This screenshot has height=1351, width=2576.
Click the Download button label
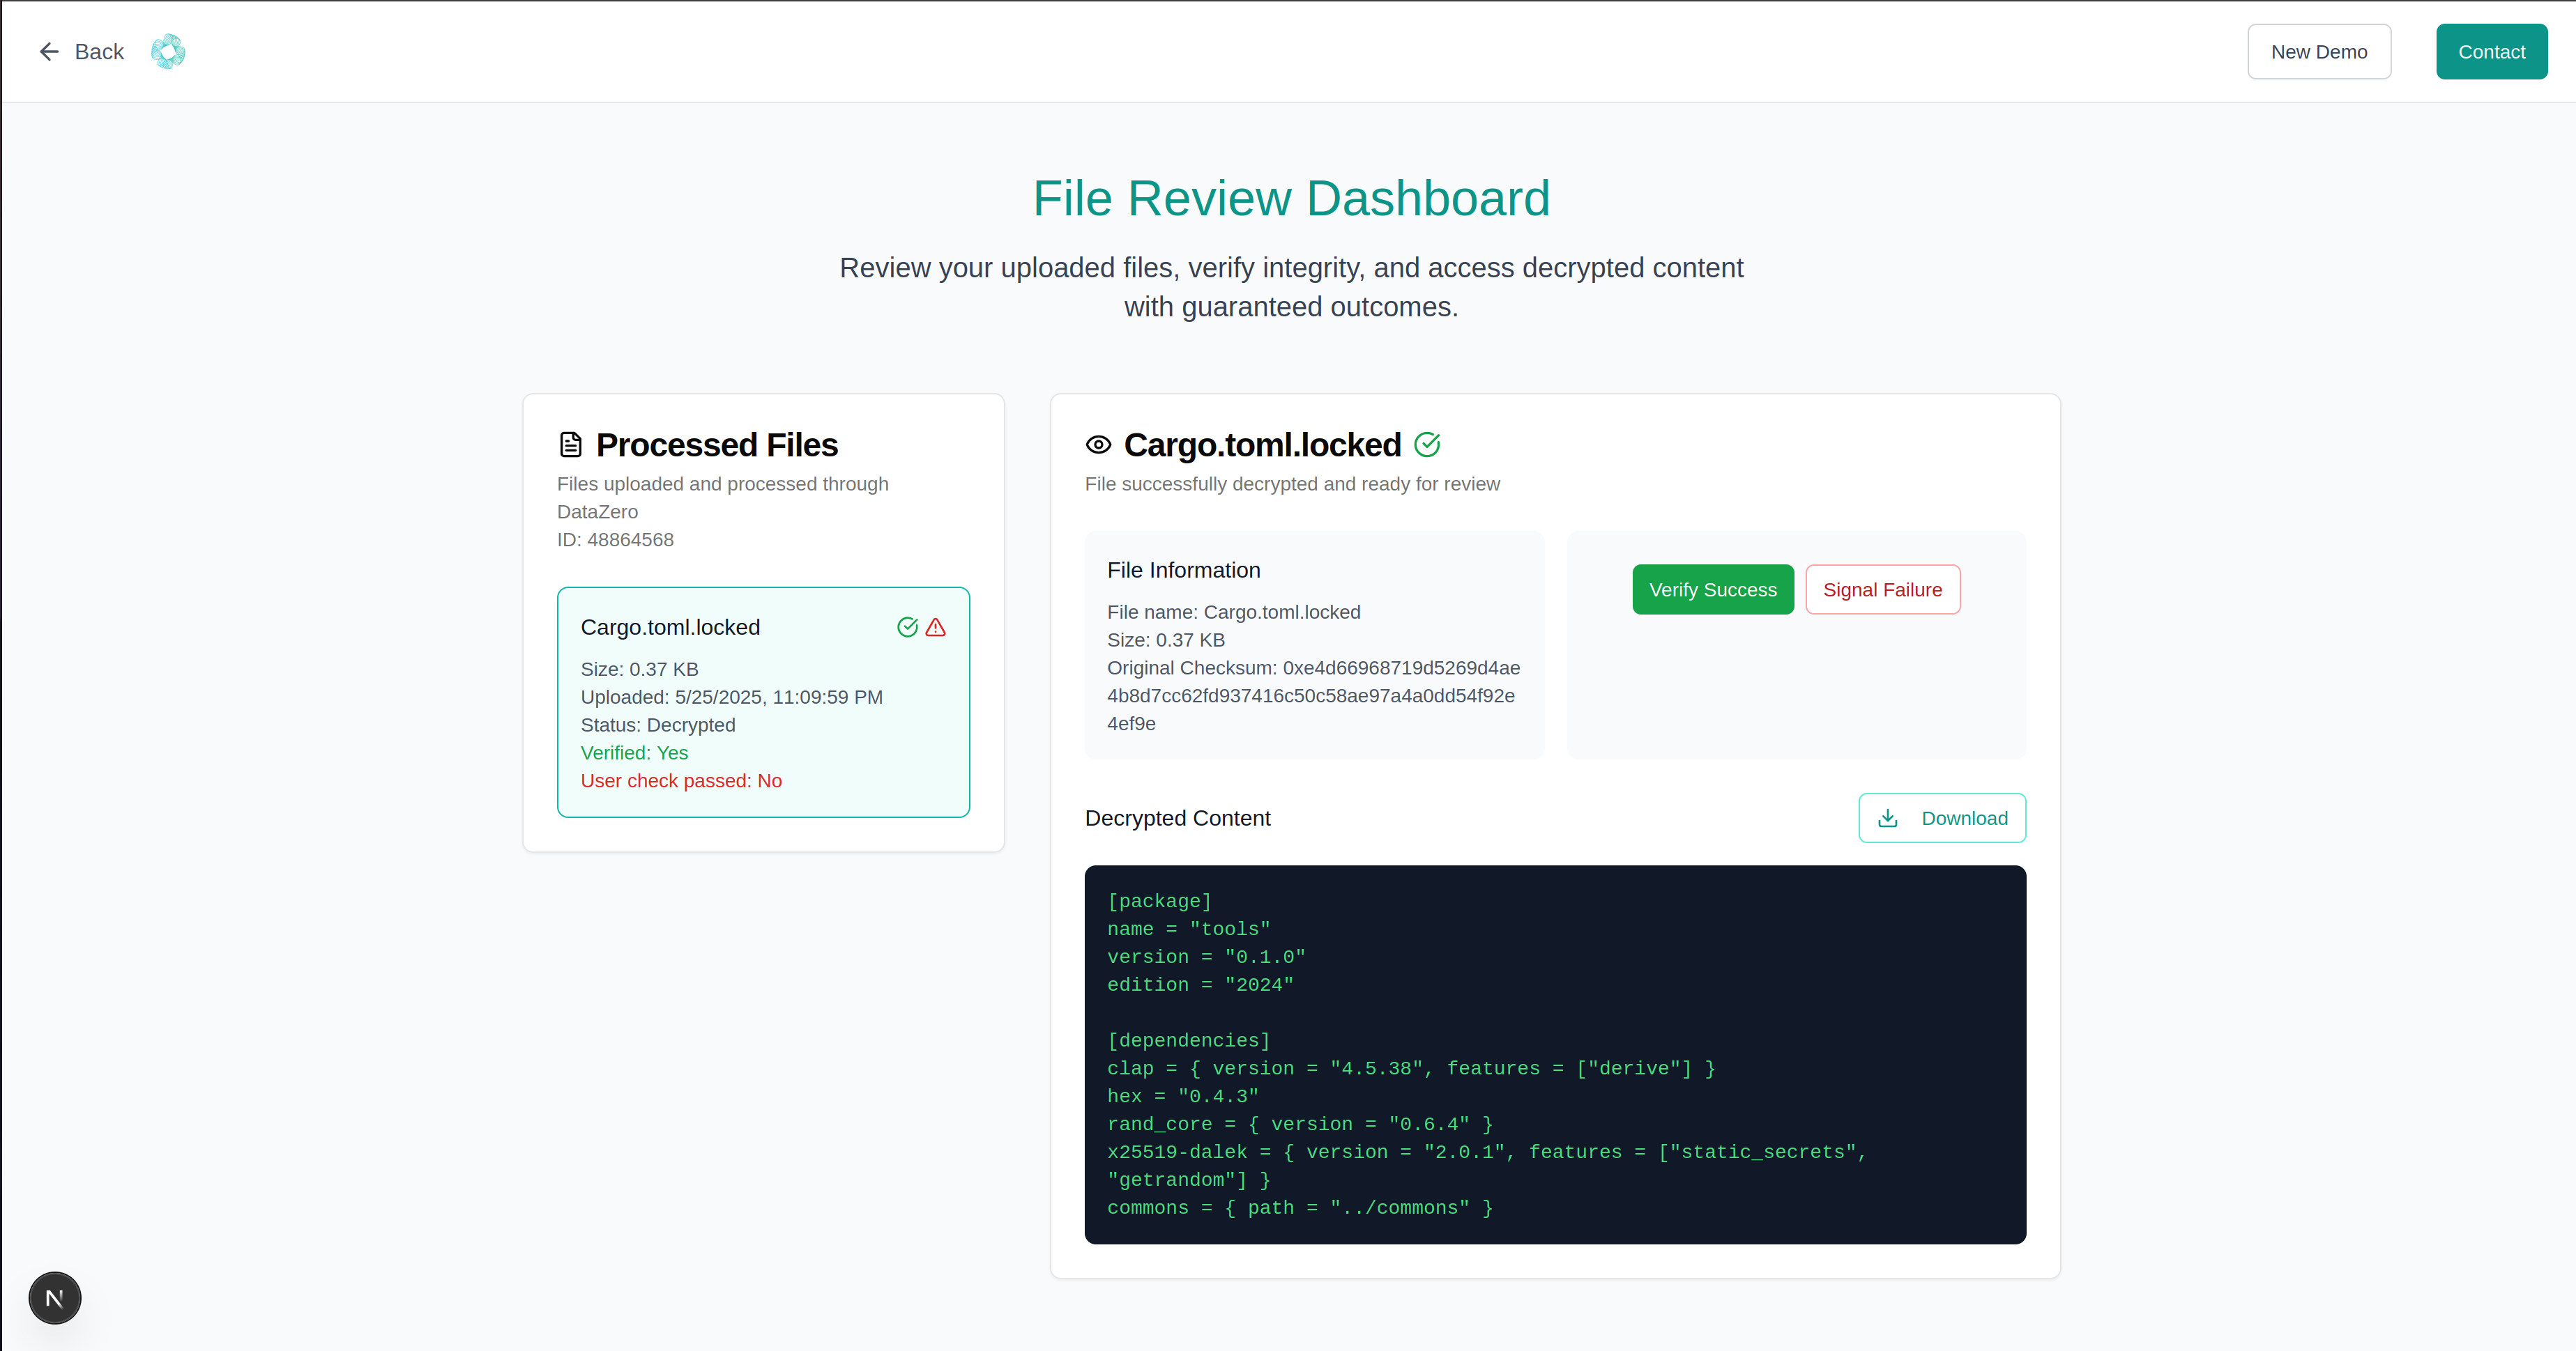click(1964, 819)
